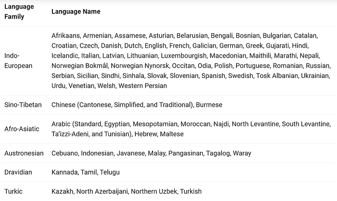The width and height of the screenshot is (337, 201).
Task: Click the Language Family column header
Action: pyautogui.click(x=19, y=12)
